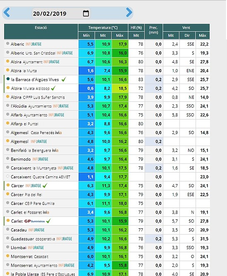Open the Guadassuar cooperativa station link
This screenshot has width=227, height=276.
click(x=41, y=239)
